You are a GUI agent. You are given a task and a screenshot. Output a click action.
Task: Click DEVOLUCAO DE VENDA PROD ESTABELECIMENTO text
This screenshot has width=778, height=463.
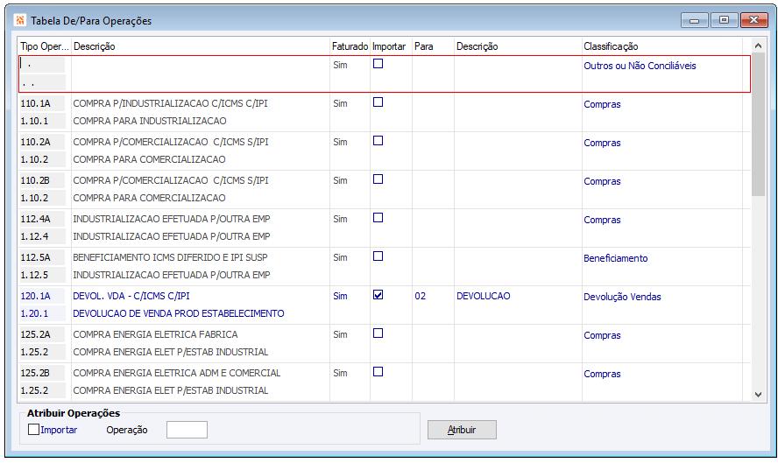pyautogui.click(x=179, y=313)
